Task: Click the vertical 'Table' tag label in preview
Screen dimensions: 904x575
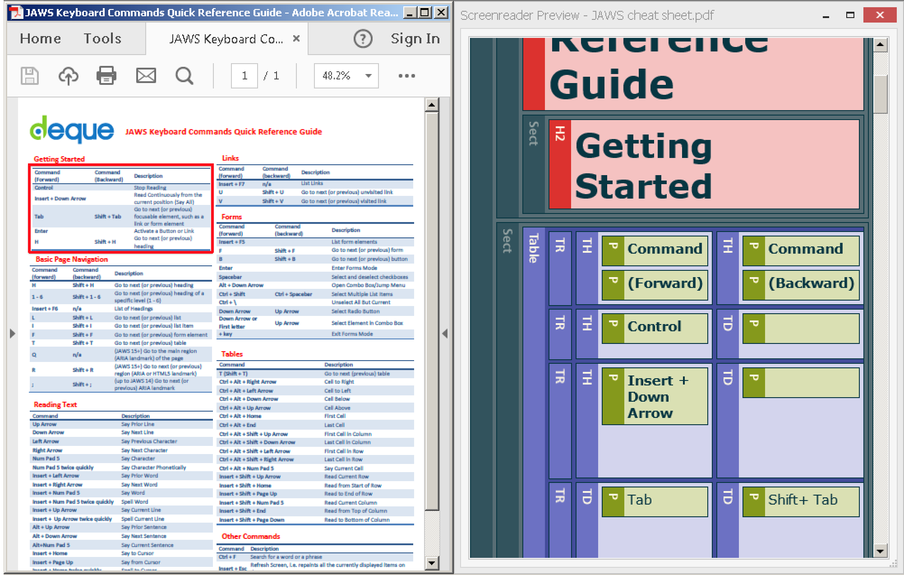Action: coord(534,248)
